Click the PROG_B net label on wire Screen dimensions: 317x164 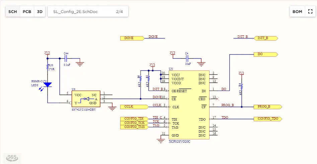tap(228, 105)
